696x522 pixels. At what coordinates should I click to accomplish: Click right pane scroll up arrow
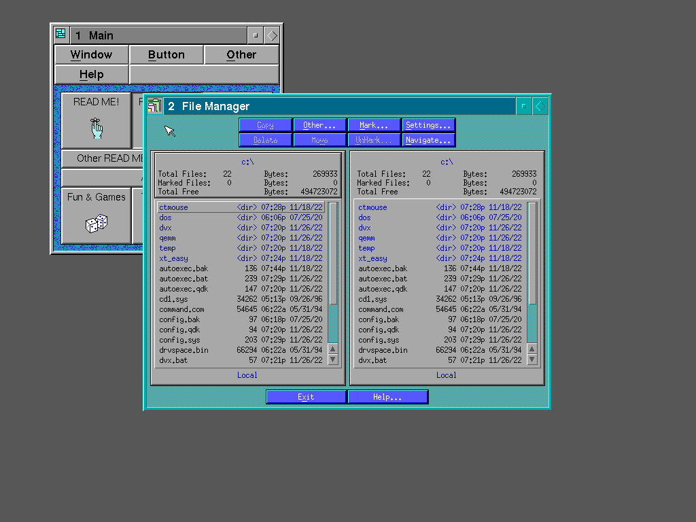(532, 349)
